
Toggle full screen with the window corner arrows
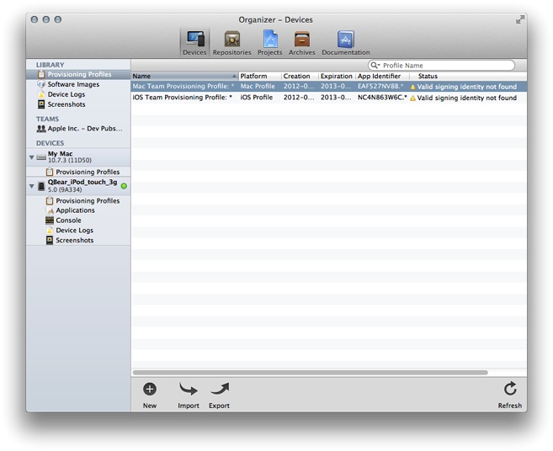520,19
